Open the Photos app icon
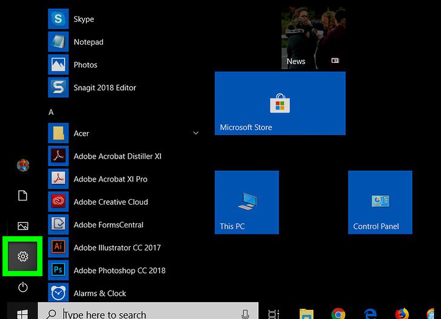 (58, 65)
